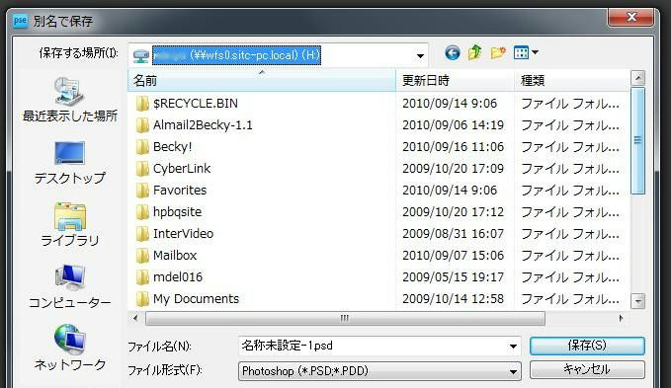Open ライブラリ in the places bar
The width and height of the screenshot is (671, 388).
(x=70, y=225)
